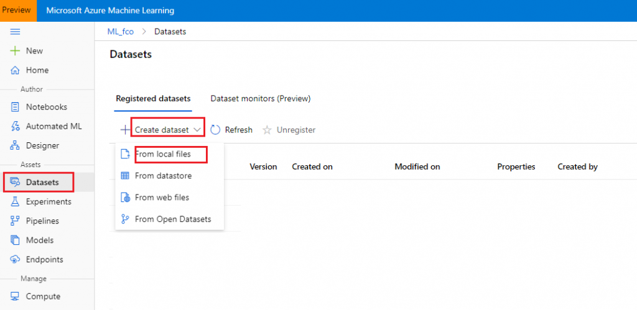Switch to Dataset monitors (Preview) tab
Image resolution: width=637 pixels, height=310 pixels.
click(260, 98)
